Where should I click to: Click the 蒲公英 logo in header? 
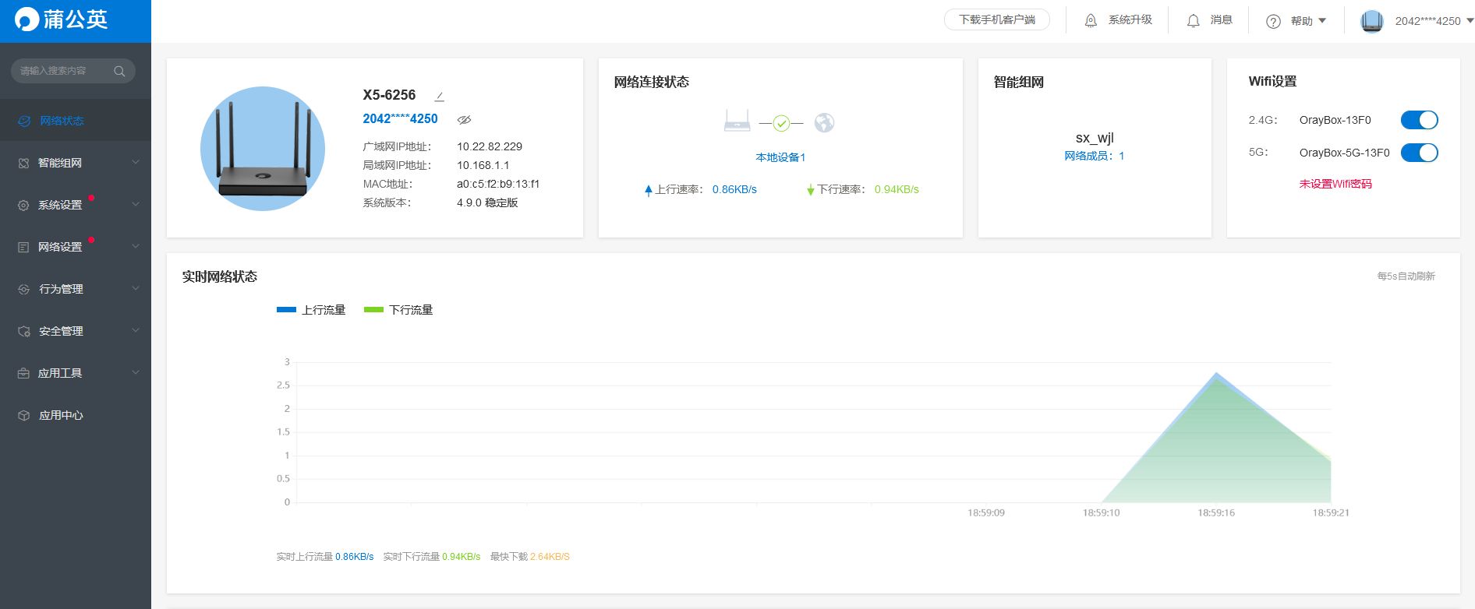click(x=61, y=19)
